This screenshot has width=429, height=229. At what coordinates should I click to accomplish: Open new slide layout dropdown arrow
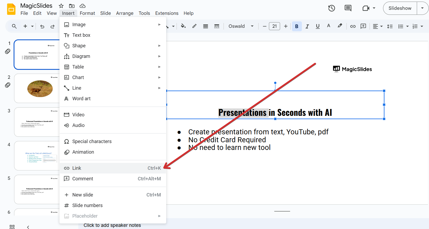tap(32, 26)
